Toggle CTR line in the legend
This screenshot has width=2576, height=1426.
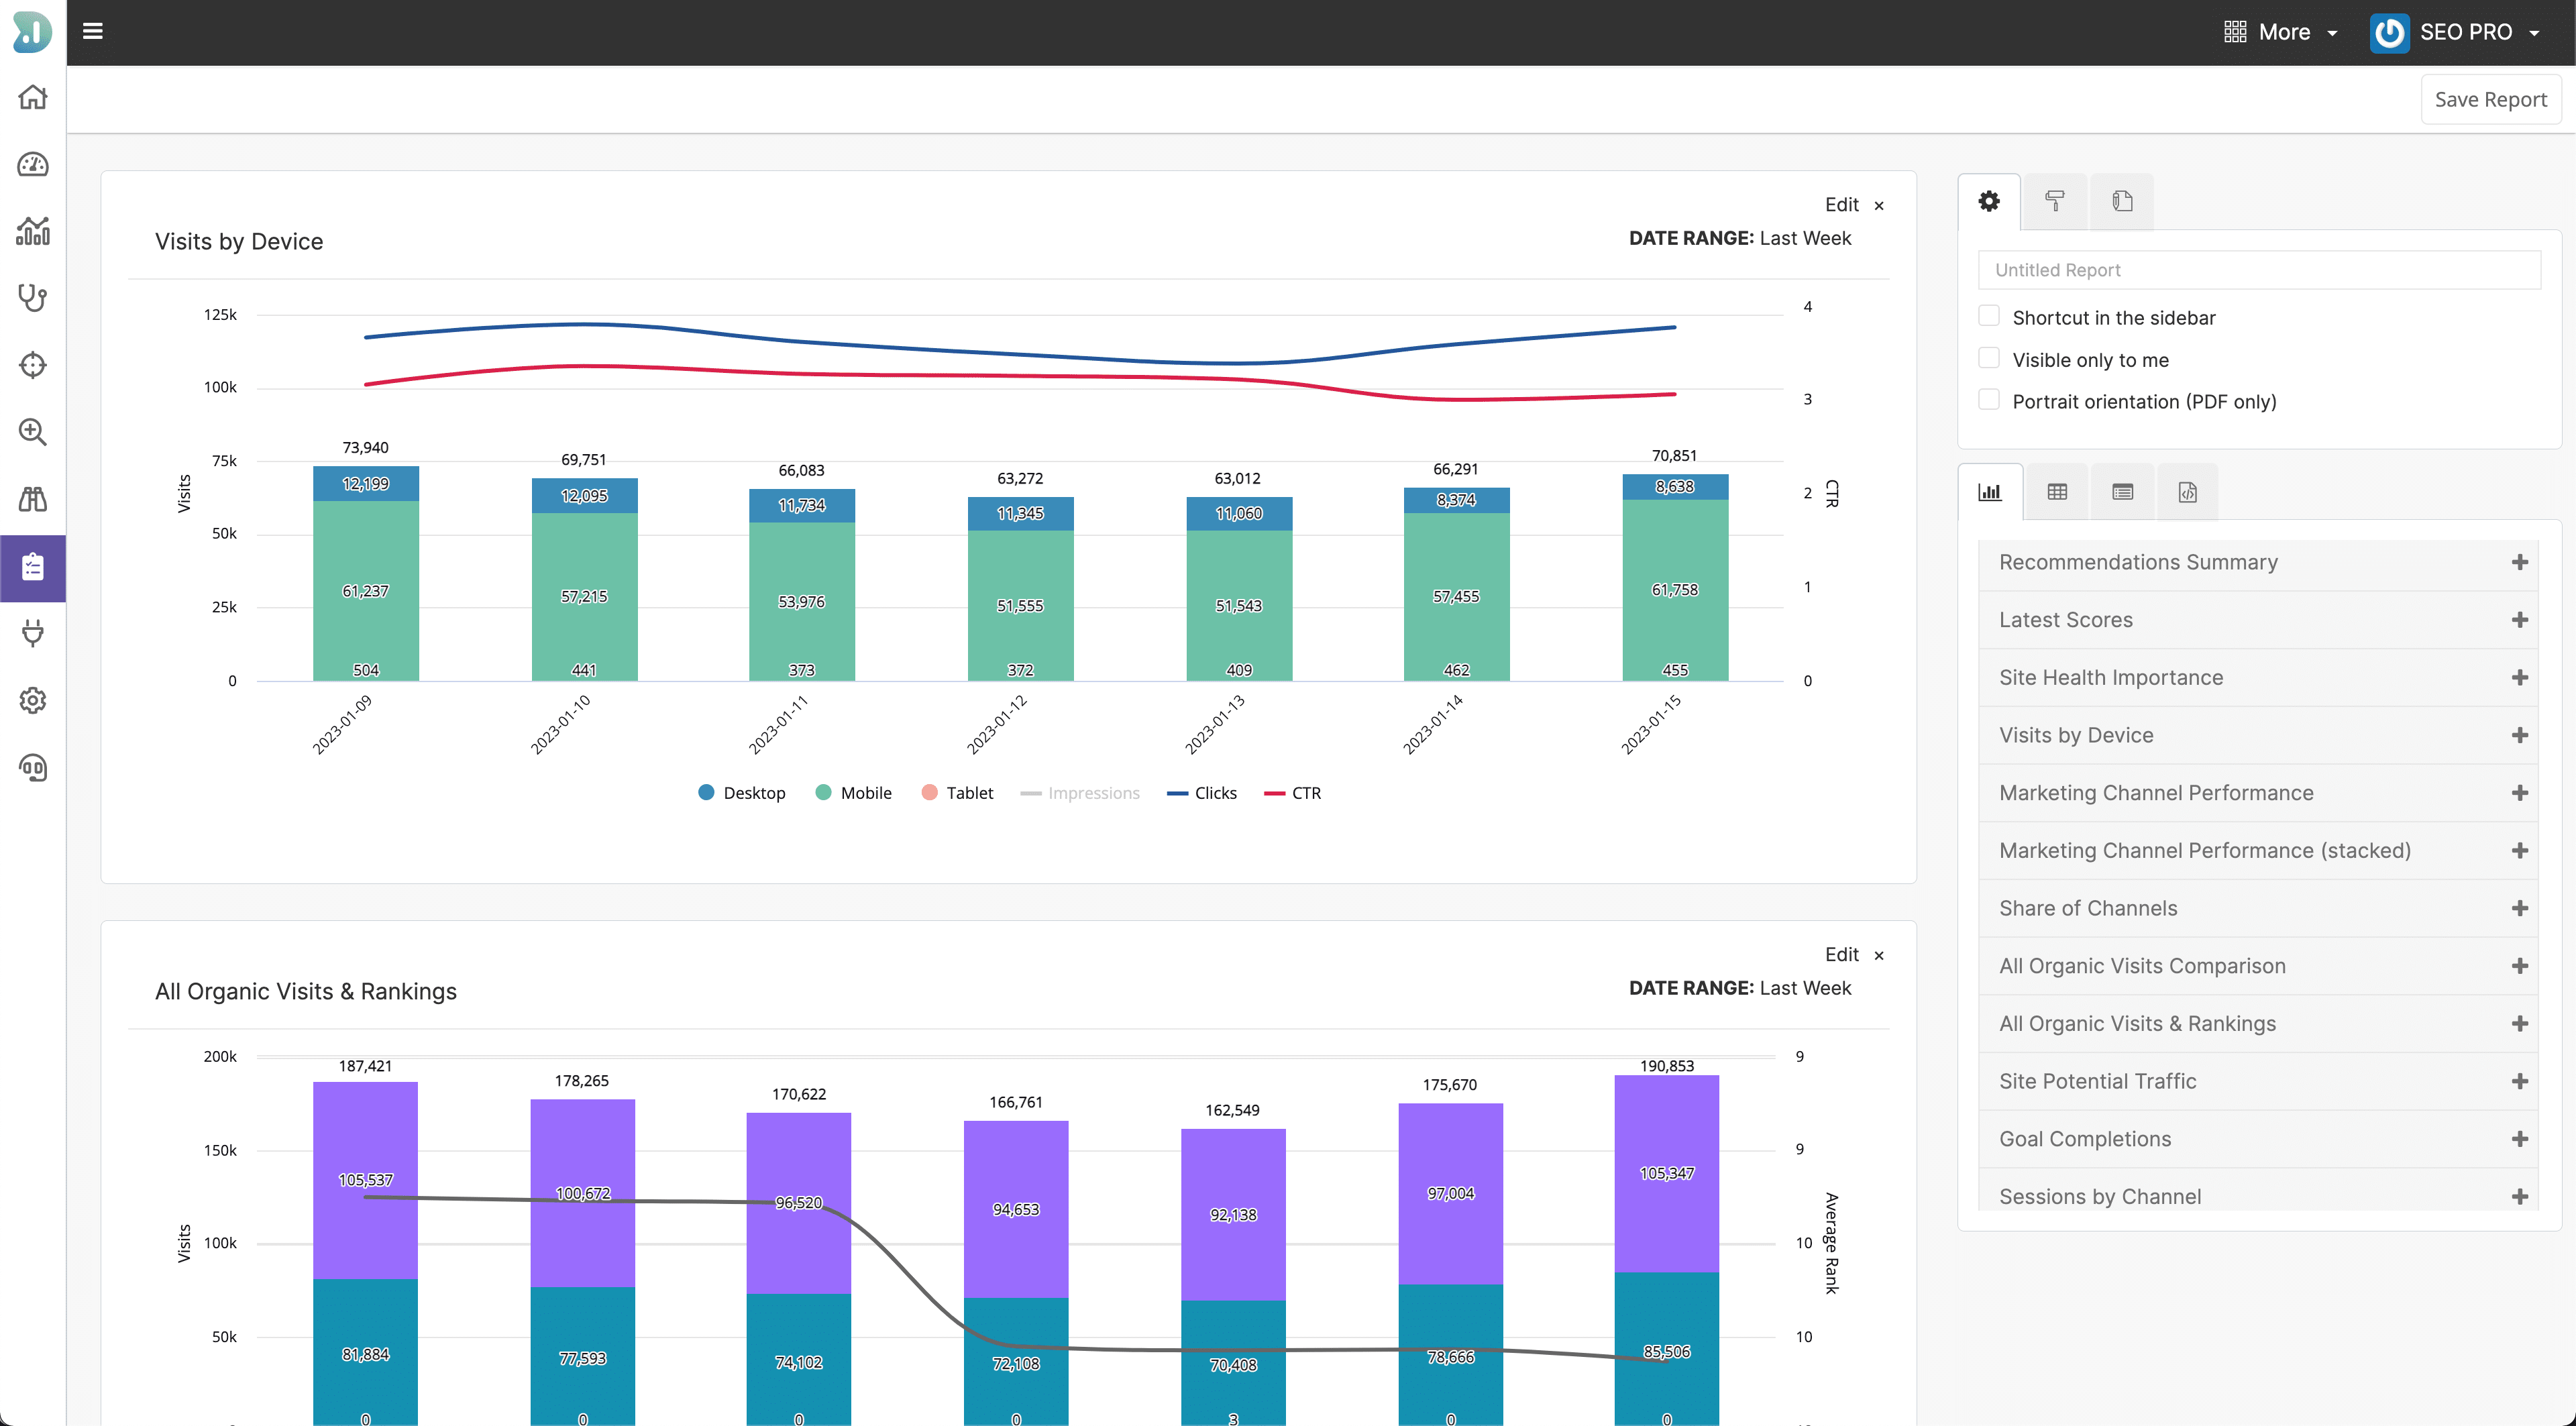1293,793
